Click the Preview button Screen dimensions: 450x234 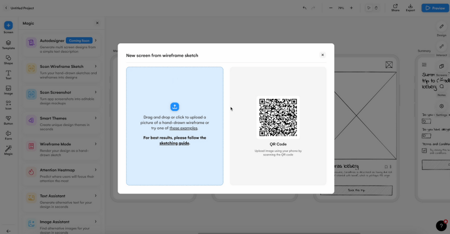[x=435, y=8]
